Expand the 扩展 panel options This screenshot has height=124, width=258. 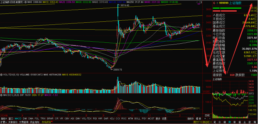[4, 122]
